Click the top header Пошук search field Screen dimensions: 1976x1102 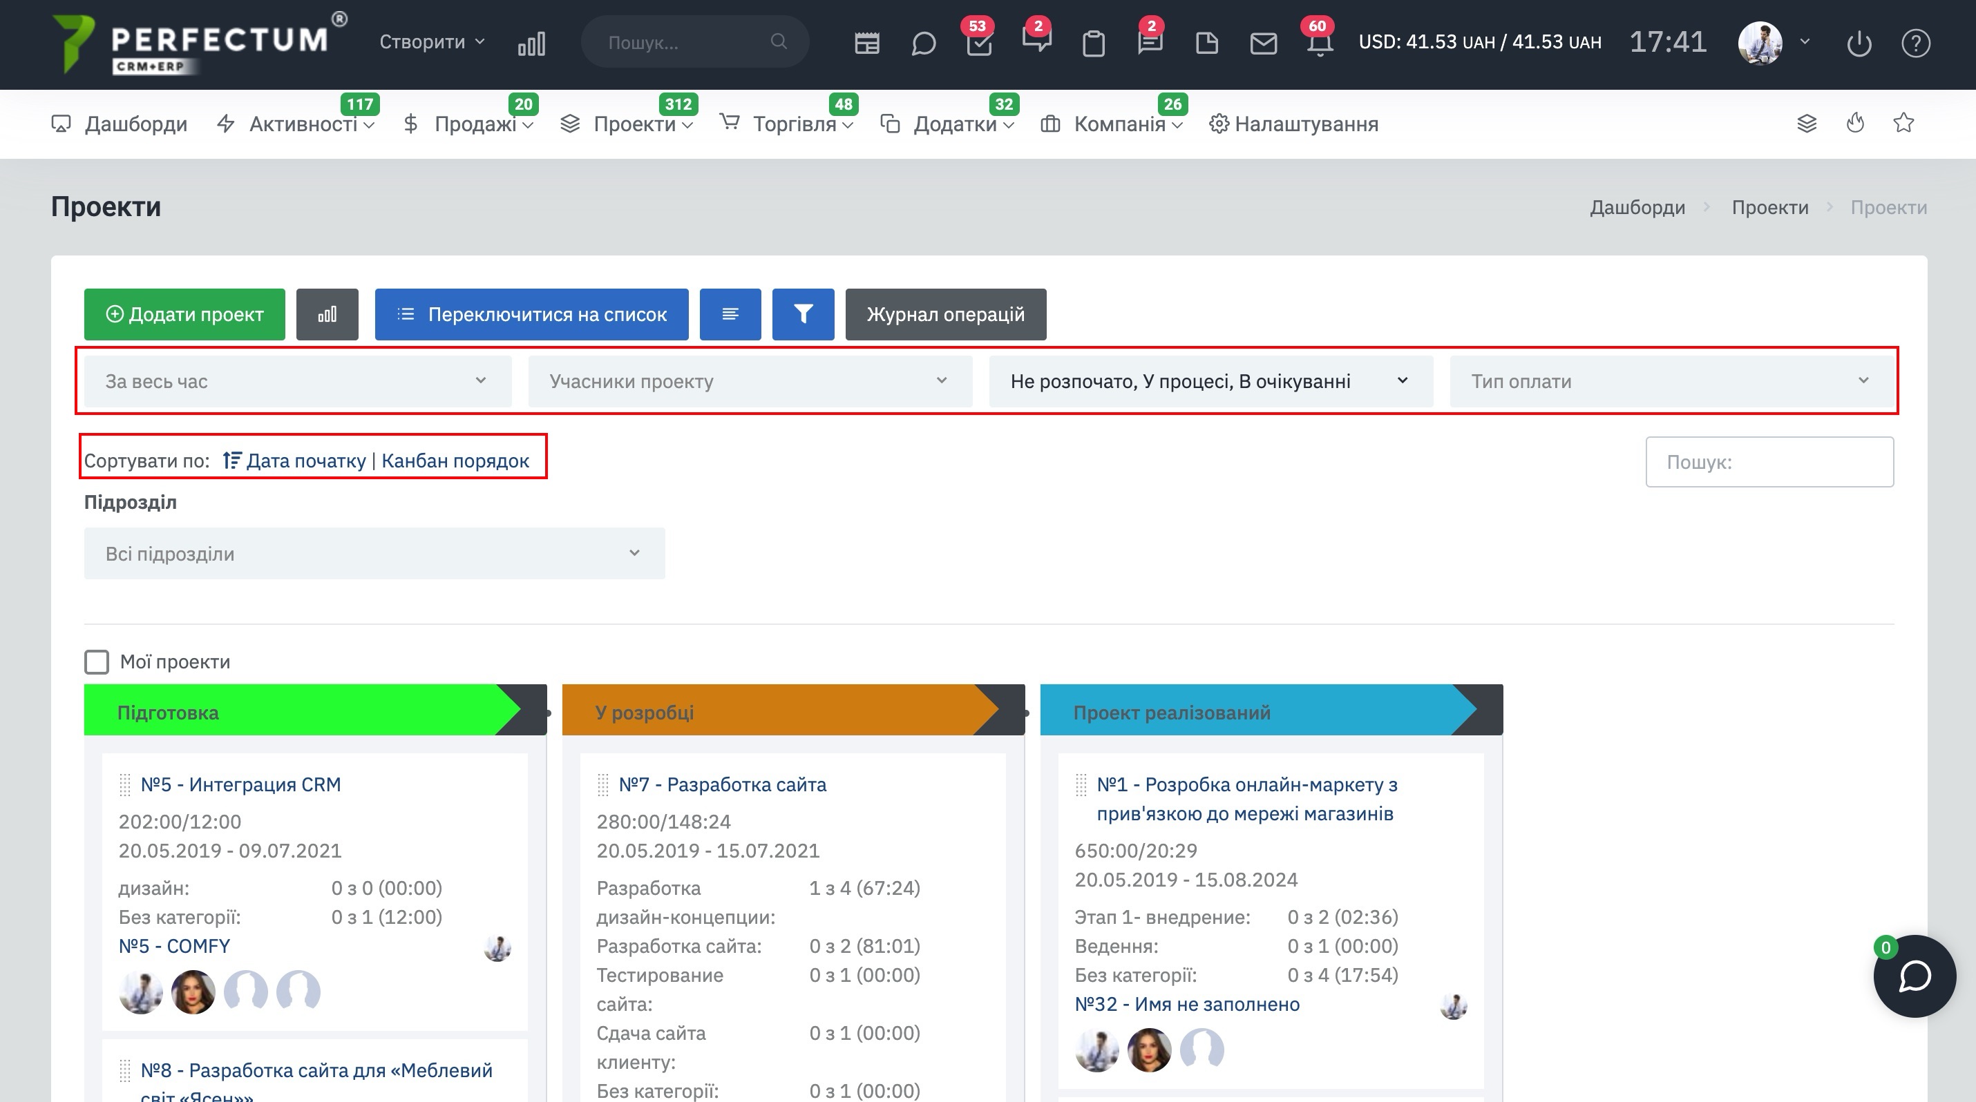694,42
